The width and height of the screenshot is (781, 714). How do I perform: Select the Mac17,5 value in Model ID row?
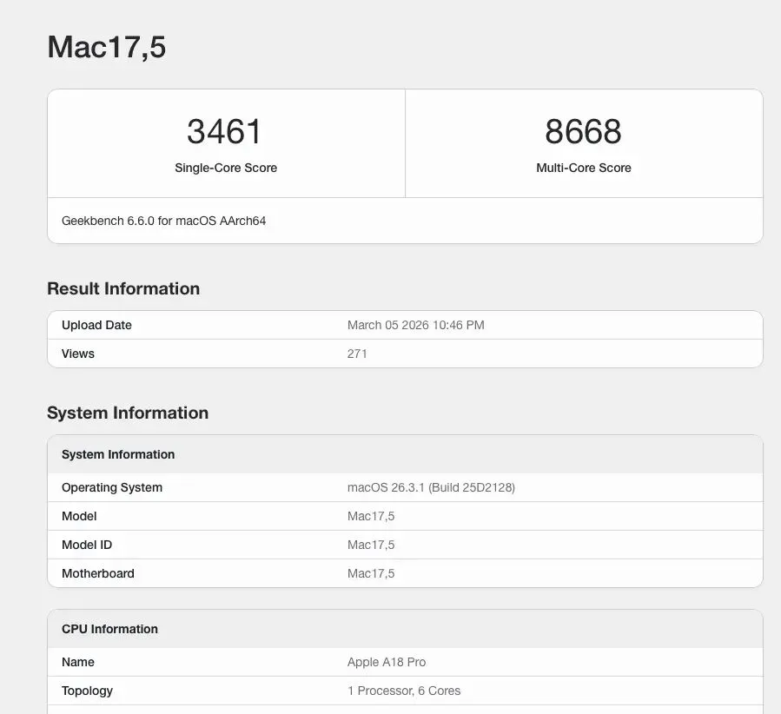371,545
